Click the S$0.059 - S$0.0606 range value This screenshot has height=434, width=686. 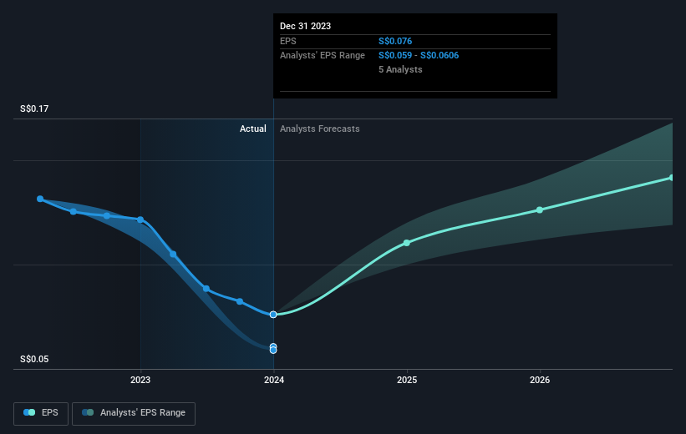coord(419,55)
